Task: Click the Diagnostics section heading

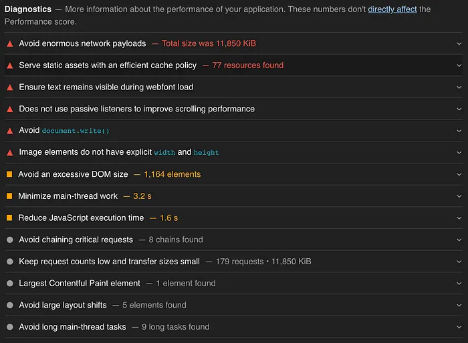Action: [27, 9]
